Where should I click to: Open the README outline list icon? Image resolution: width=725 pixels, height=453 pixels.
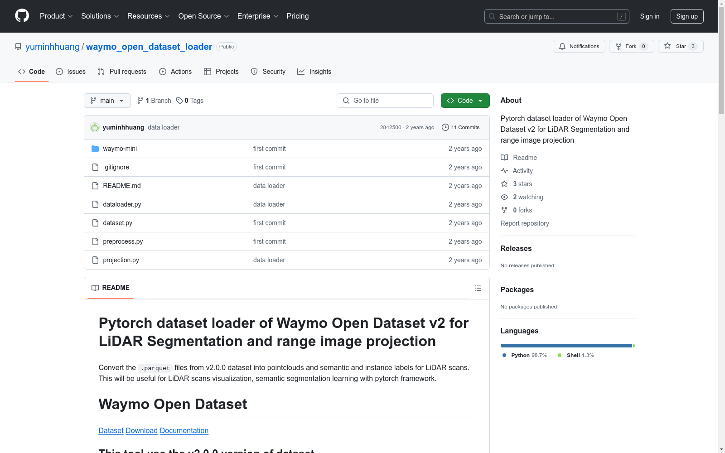478,288
